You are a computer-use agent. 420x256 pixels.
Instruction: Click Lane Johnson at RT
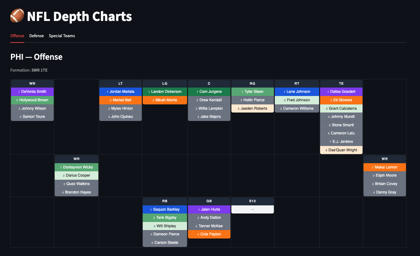click(x=297, y=92)
